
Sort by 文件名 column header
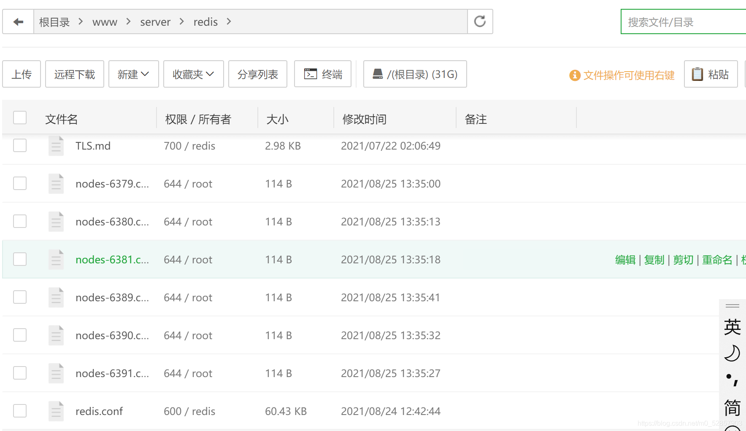(62, 119)
